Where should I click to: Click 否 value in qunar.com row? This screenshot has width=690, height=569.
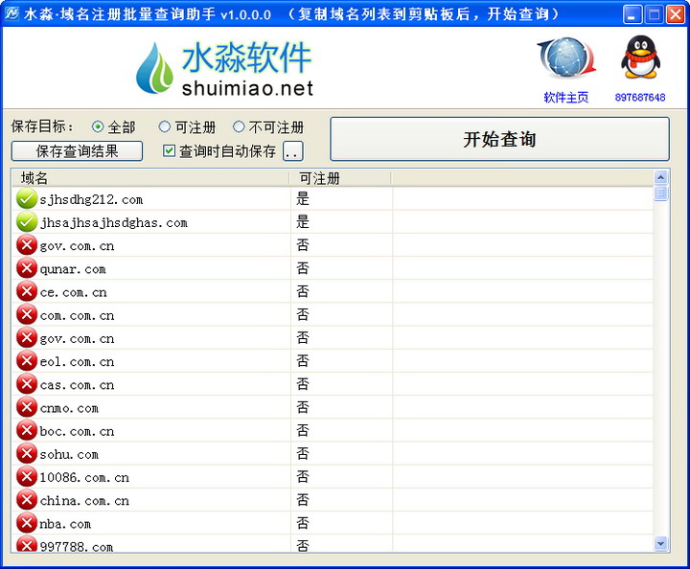(x=303, y=268)
